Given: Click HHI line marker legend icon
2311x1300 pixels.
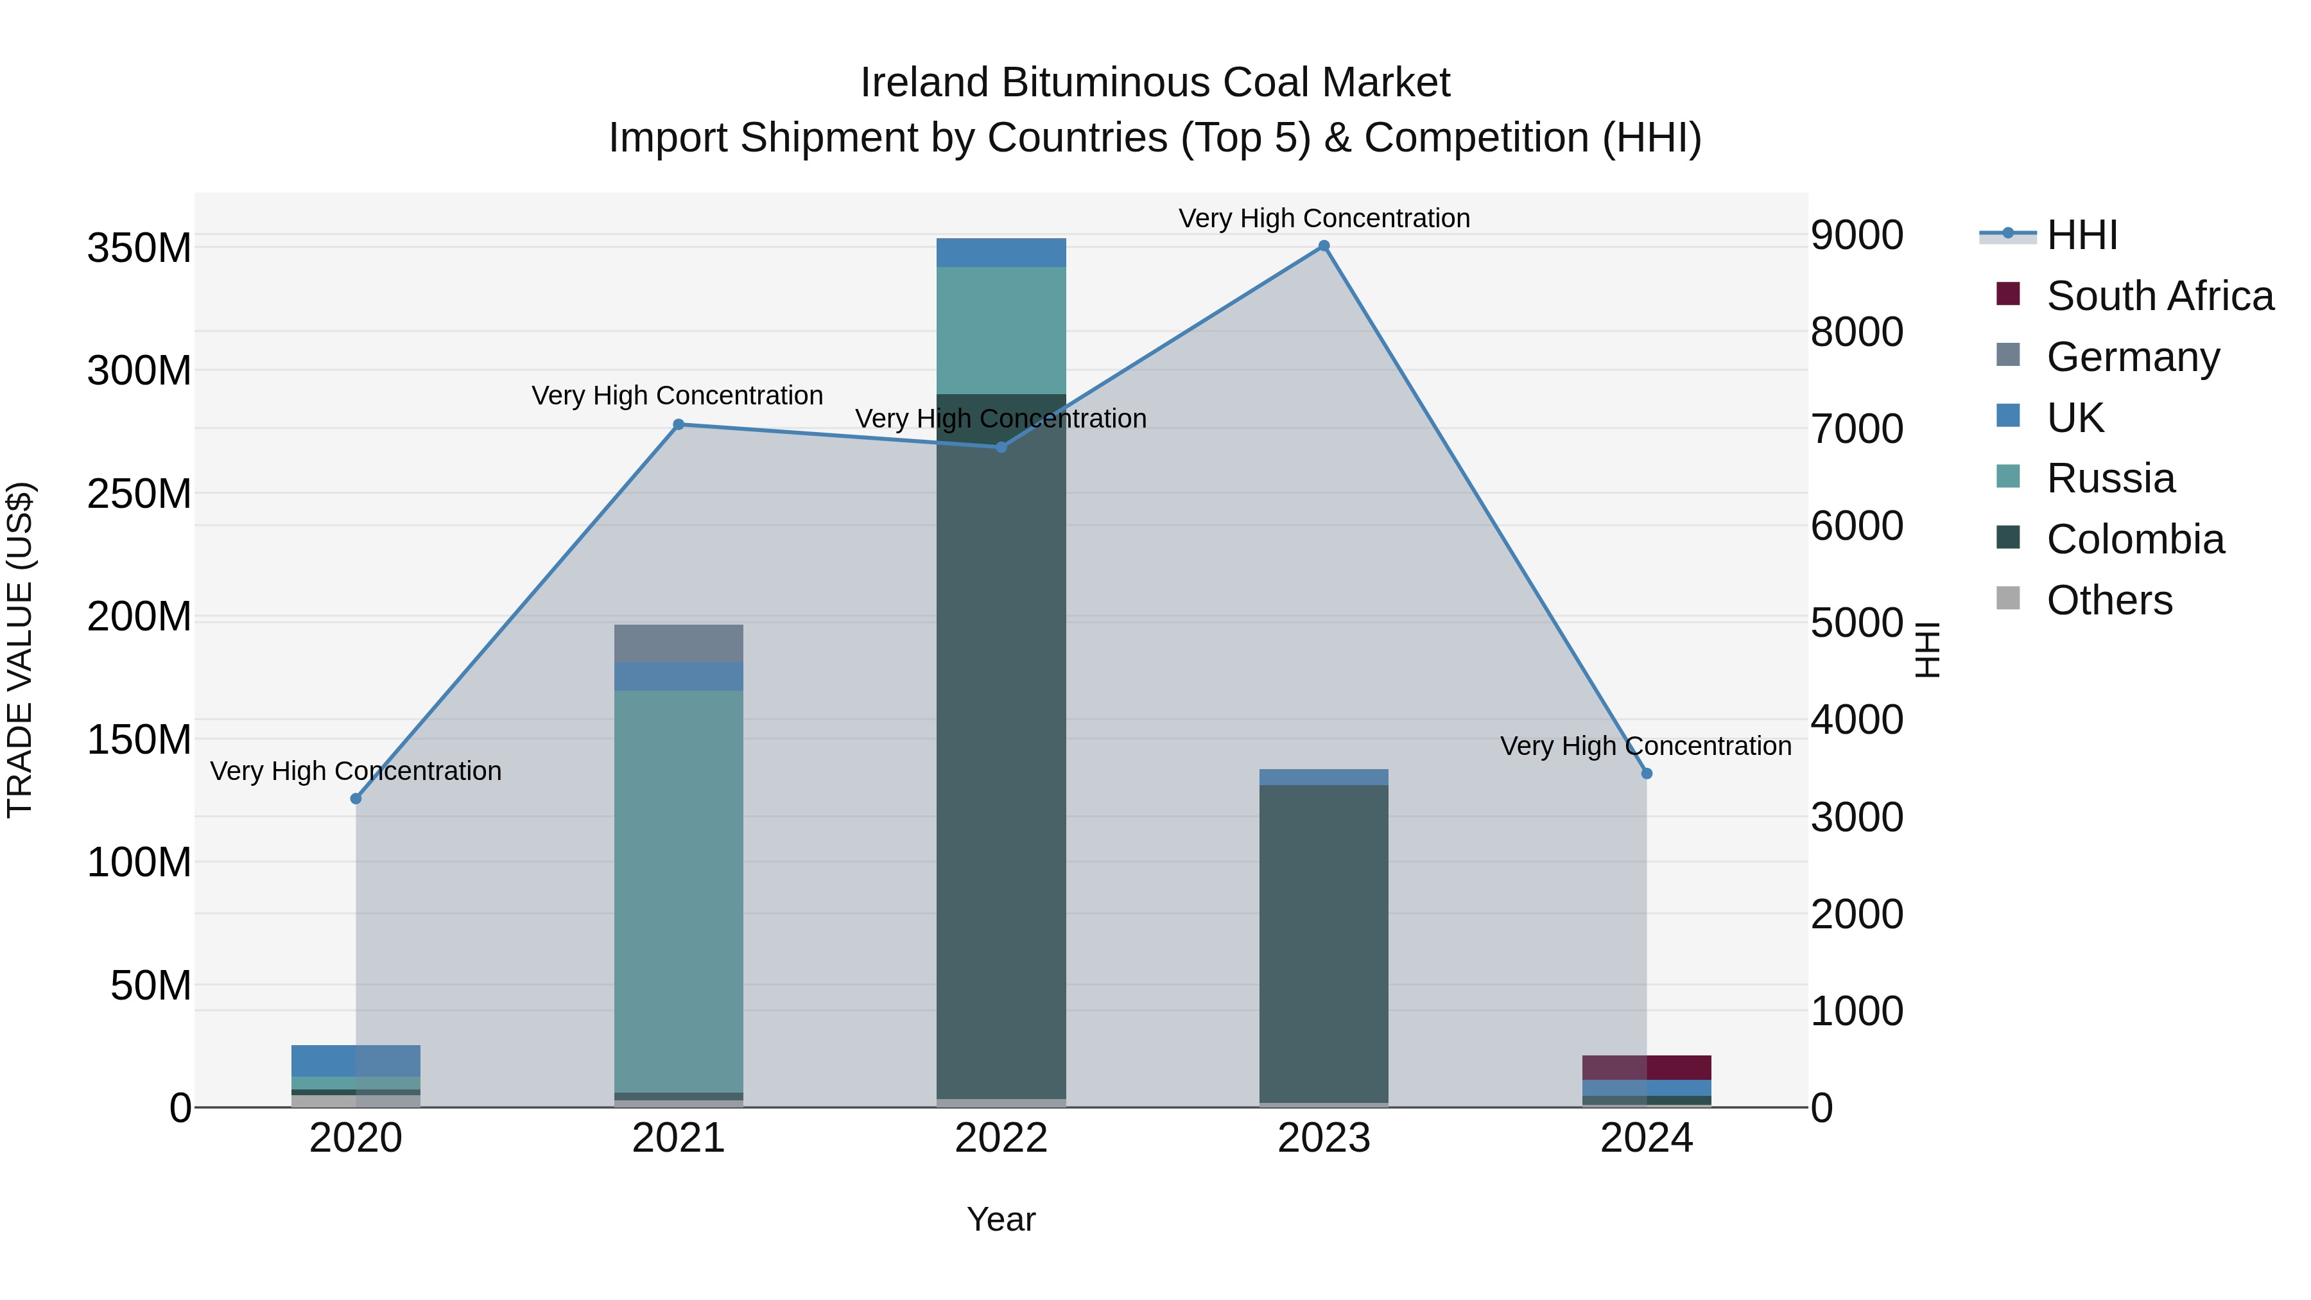Looking at the screenshot, I should point(2008,234).
